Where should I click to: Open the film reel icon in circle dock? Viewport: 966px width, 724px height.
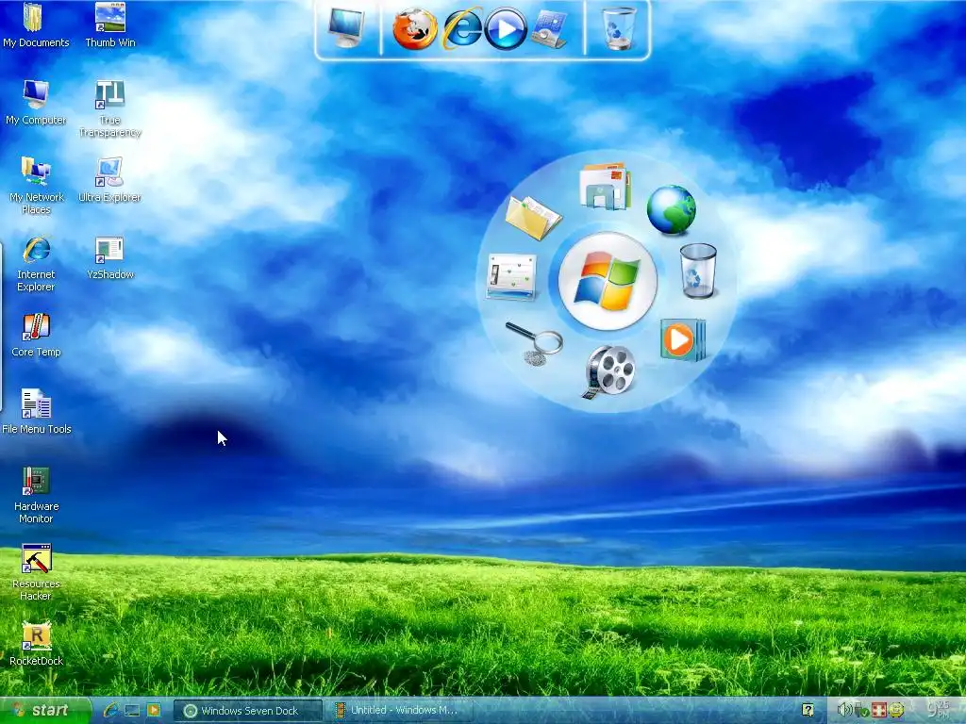(608, 371)
